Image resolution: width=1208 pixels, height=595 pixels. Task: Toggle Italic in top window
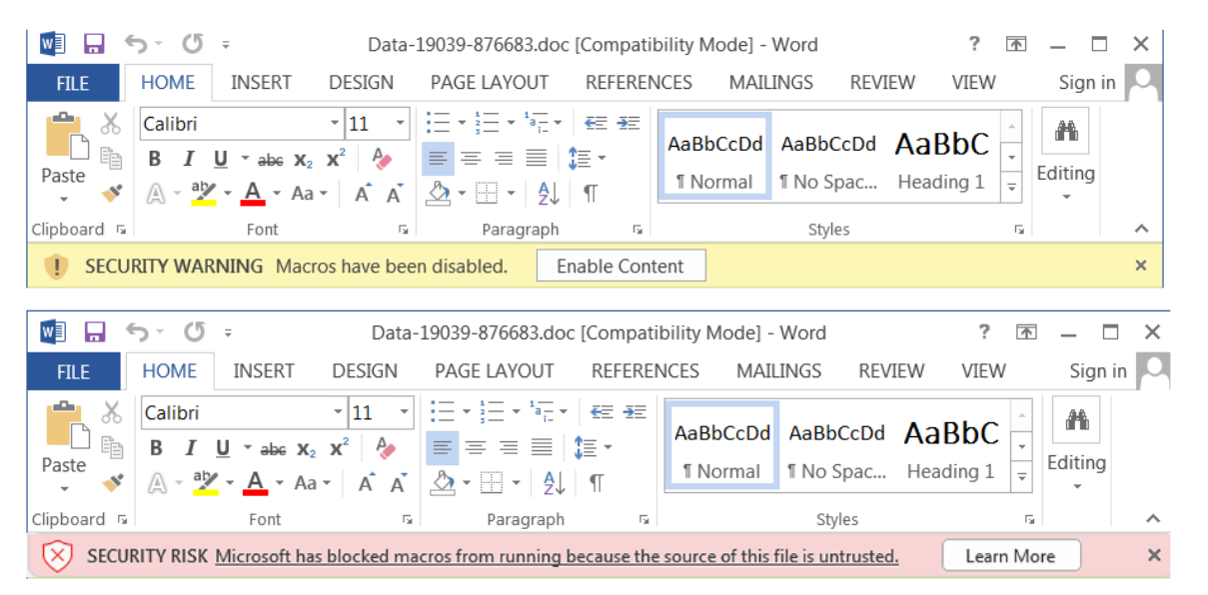[x=187, y=159]
